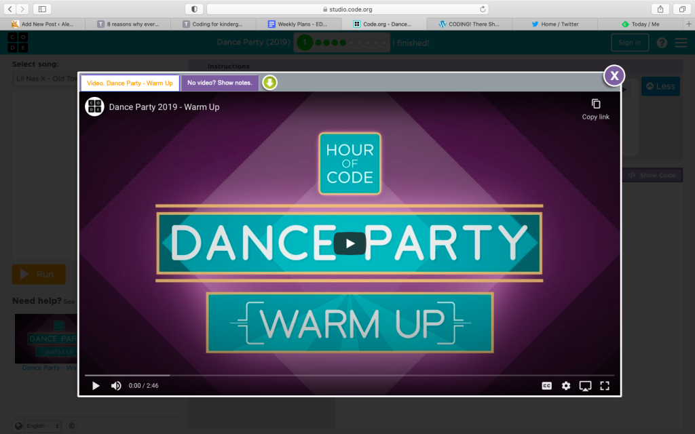695x434 pixels.
Task: Click the help question mark icon
Action: pos(662,43)
